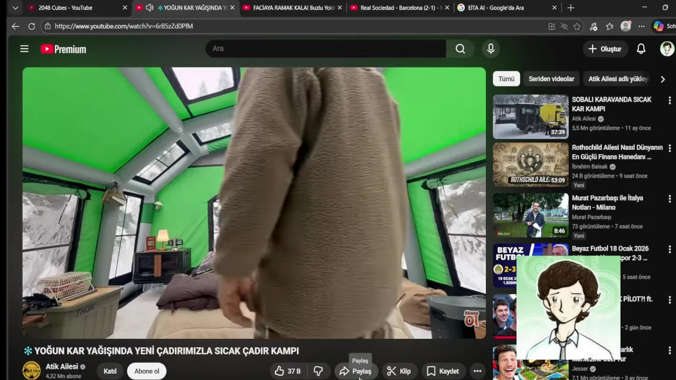The image size is (676, 380).
Task: Start voice search with microphone icon
Action: tap(491, 49)
